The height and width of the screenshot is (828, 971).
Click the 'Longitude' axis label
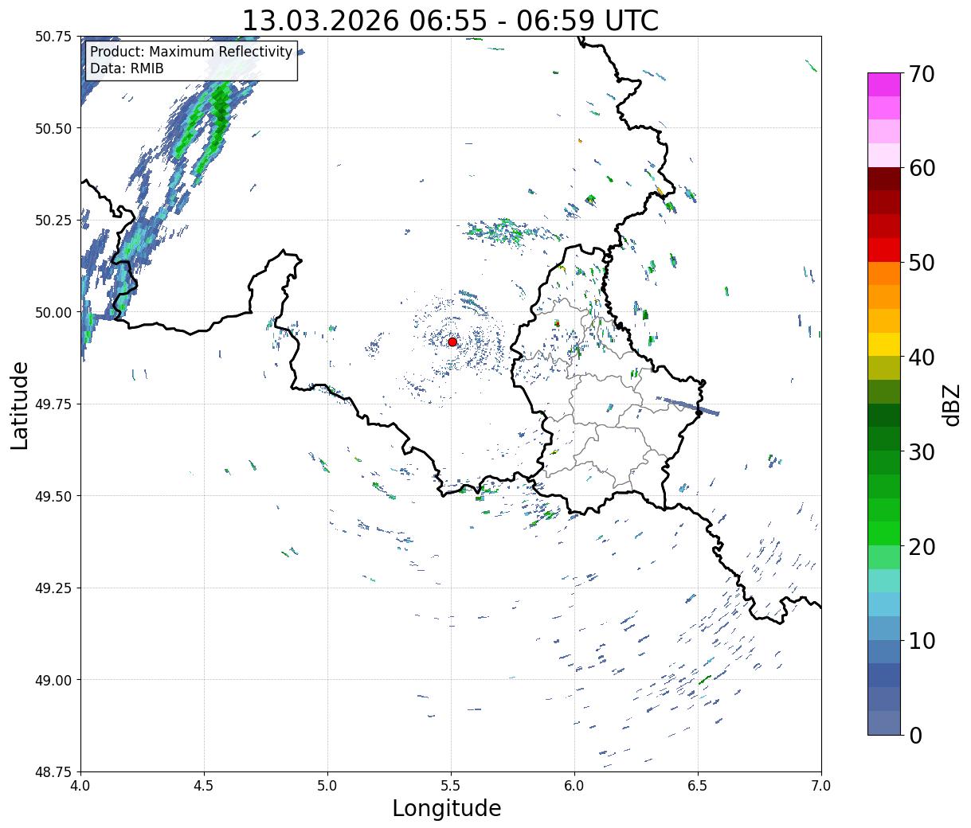(x=447, y=808)
